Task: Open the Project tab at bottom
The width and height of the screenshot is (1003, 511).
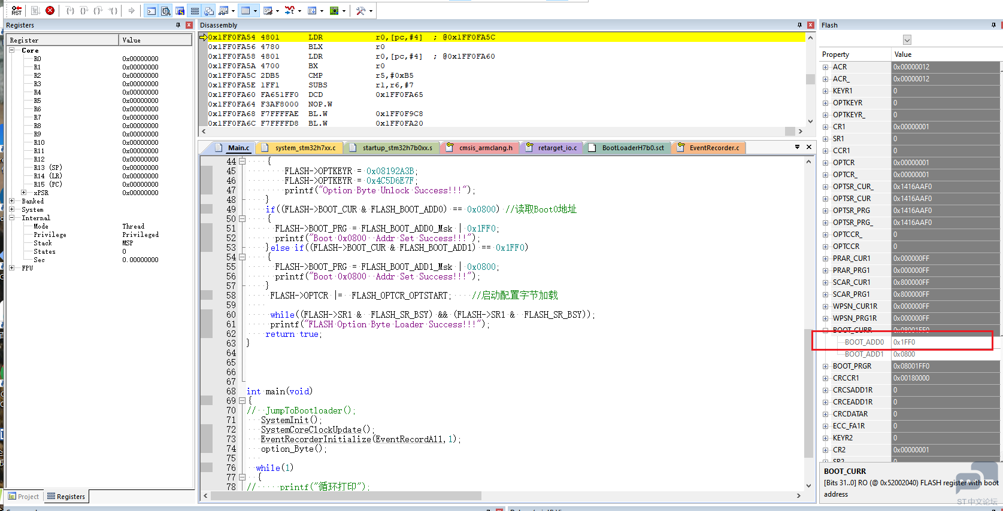Action: pos(24,497)
